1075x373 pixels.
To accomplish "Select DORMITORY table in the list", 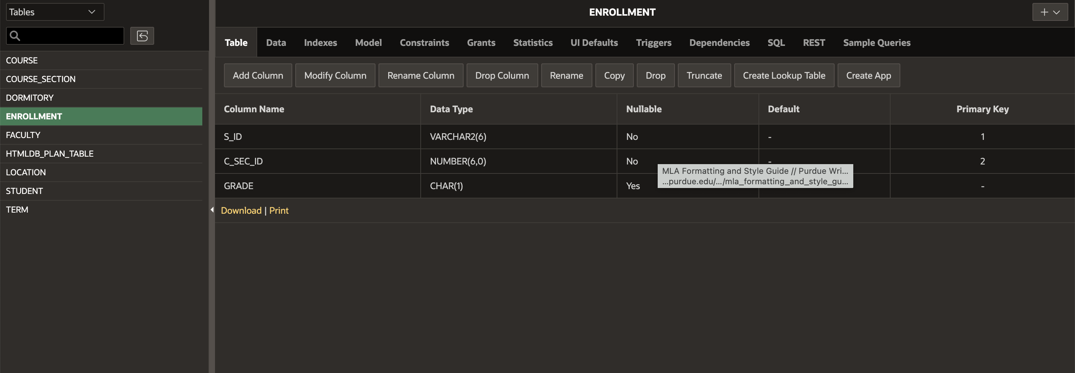I will pyautogui.click(x=101, y=98).
